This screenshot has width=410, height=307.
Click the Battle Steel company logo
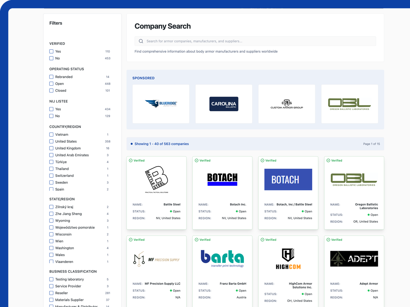pos(156,180)
